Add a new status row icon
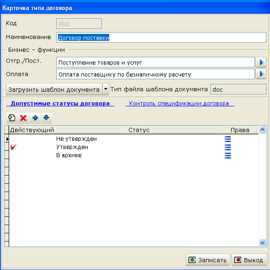 (12, 118)
